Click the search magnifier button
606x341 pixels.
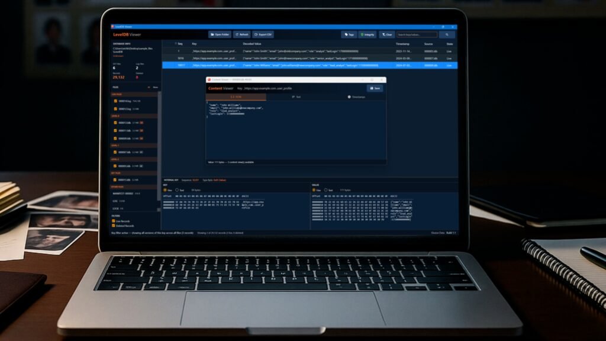(x=447, y=34)
